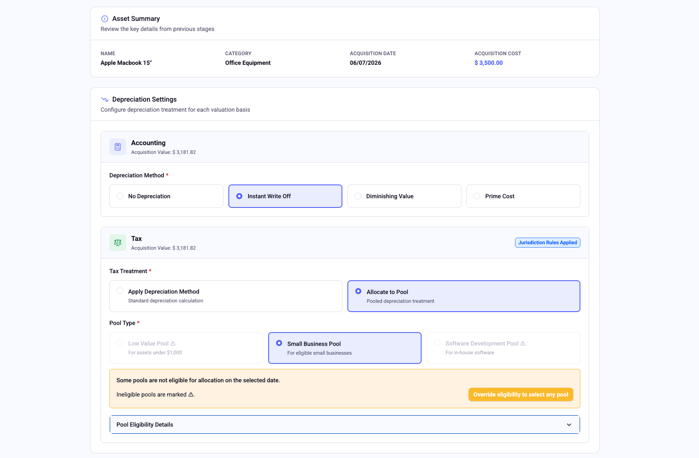The height and width of the screenshot is (458, 699).
Task: Click the Depreciation Settings heading
Action: click(145, 100)
